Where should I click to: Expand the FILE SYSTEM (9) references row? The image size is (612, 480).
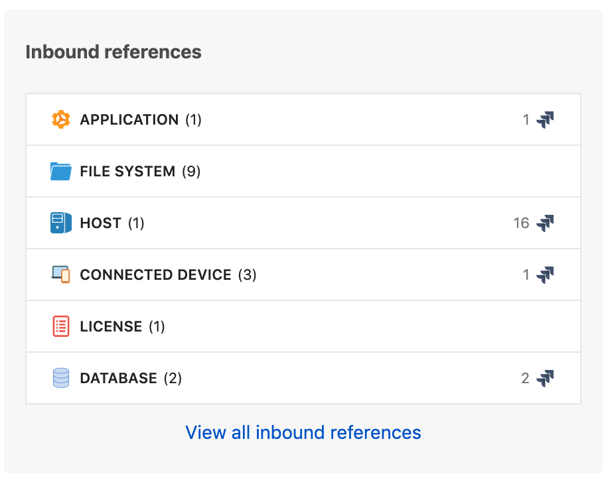tap(303, 171)
